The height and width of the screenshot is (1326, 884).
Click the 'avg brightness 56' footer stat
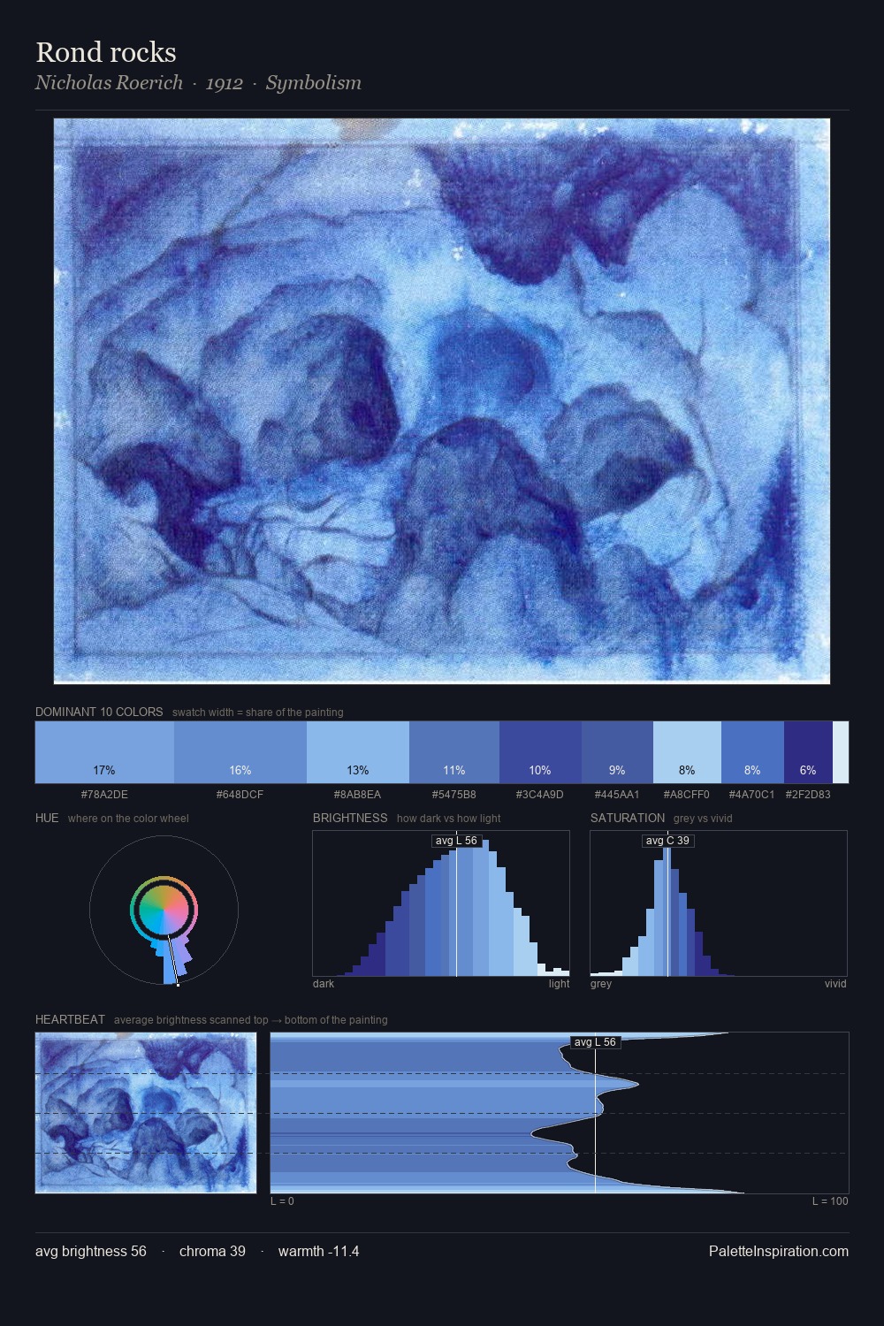(x=91, y=1251)
